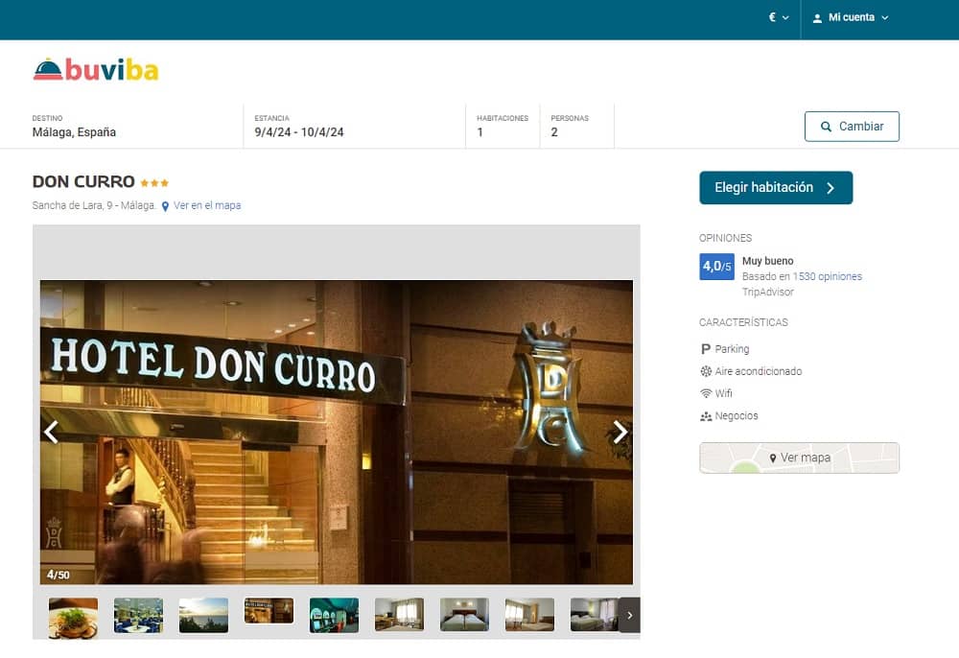Select the double bed room thumbnail

coord(464,615)
